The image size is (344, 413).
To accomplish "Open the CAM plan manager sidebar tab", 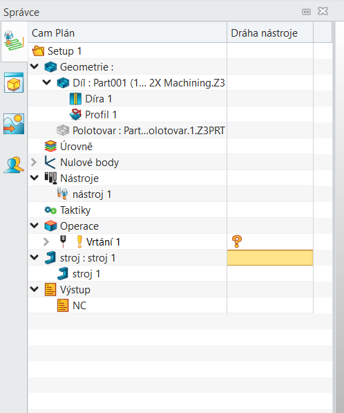I will [x=14, y=41].
